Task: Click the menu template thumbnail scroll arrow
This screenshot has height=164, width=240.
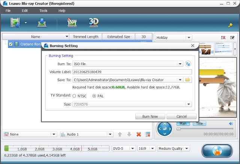Action: [235, 49]
